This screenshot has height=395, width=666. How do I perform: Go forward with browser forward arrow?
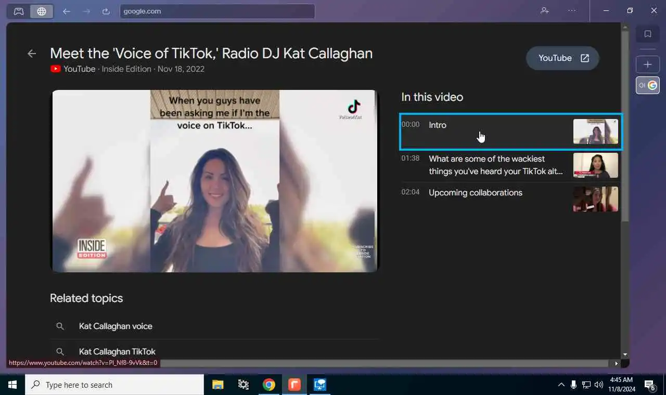[86, 11]
